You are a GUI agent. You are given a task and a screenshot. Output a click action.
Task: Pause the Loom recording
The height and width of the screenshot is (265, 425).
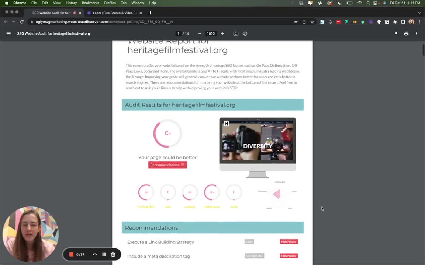pyautogui.click(x=104, y=254)
